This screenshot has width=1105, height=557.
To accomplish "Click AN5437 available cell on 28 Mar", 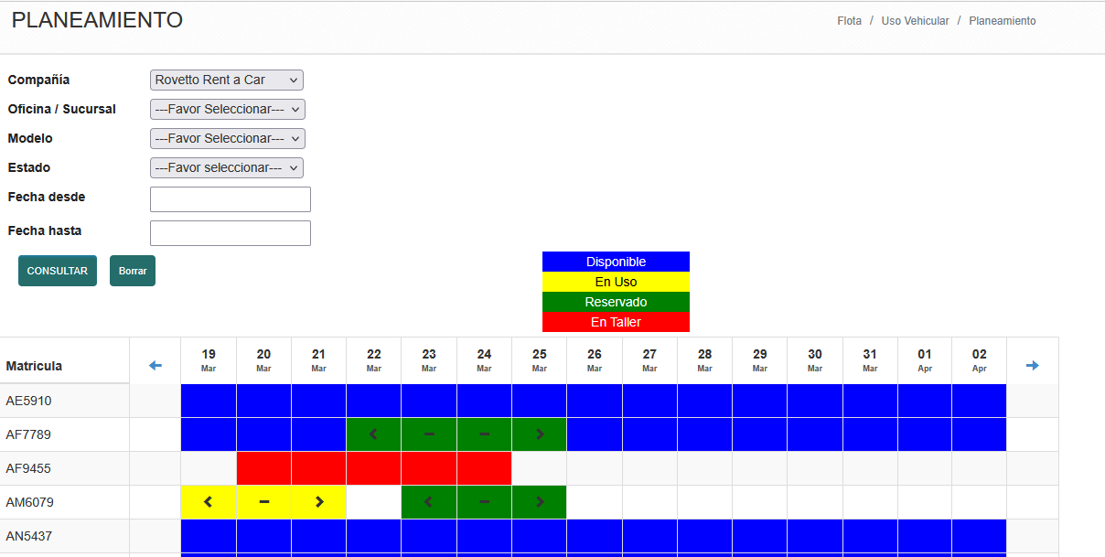I will click(x=704, y=536).
